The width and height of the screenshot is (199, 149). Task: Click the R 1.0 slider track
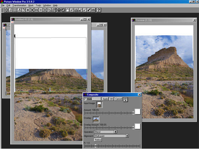click(x=112, y=146)
